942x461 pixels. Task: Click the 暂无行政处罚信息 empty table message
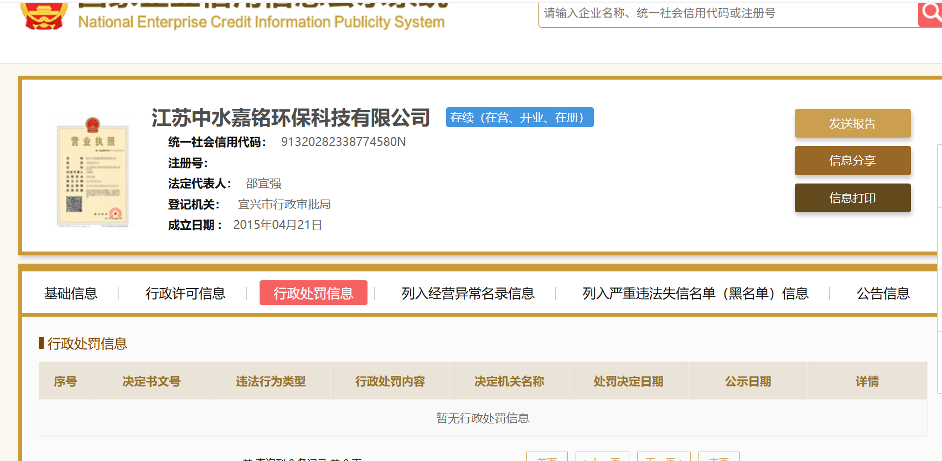pos(483,418)
